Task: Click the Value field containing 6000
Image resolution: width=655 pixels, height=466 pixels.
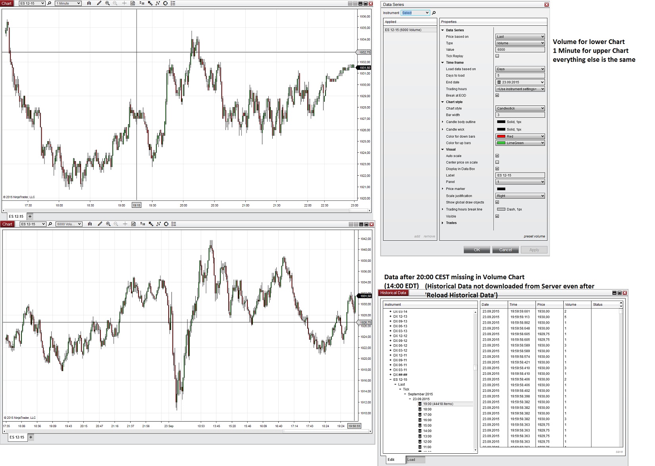Action: coord(520,50)
